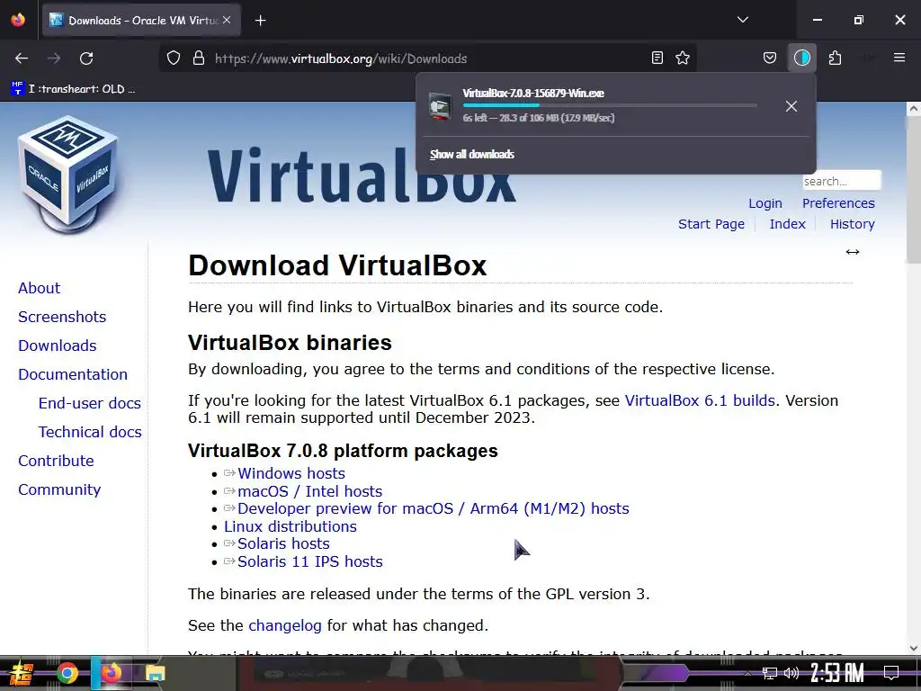Open the History link

click(852, 224)
